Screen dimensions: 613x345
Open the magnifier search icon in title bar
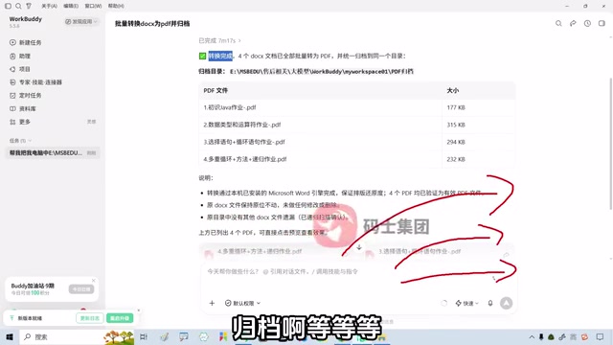point(18,6)
